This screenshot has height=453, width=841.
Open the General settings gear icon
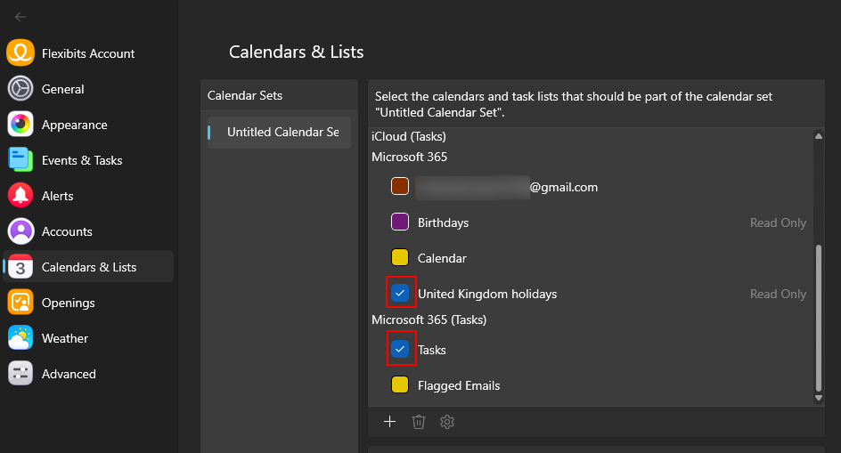(x=20, y=89)
